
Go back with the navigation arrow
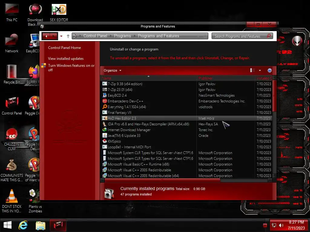(x=46, y=36)
